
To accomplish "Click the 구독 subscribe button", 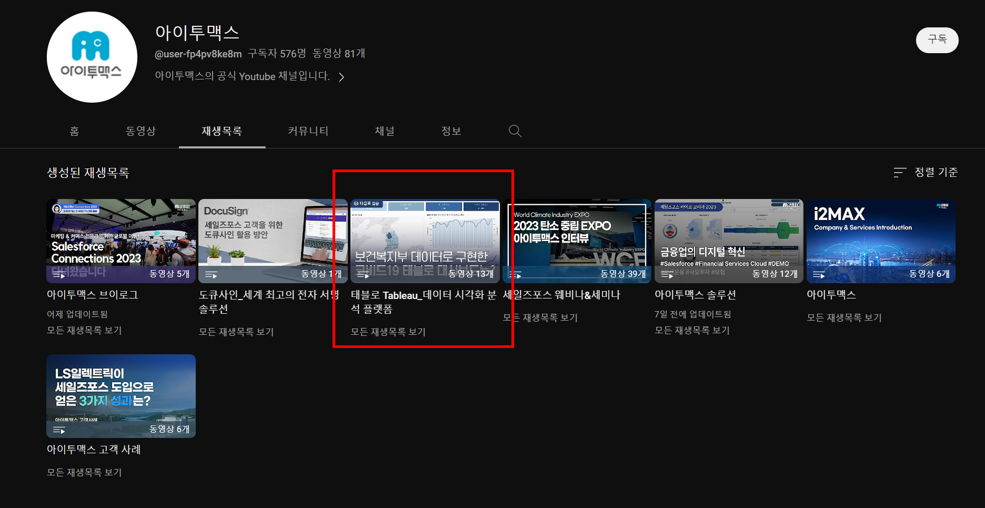I will pyautogui.click(x=937, y=40).
